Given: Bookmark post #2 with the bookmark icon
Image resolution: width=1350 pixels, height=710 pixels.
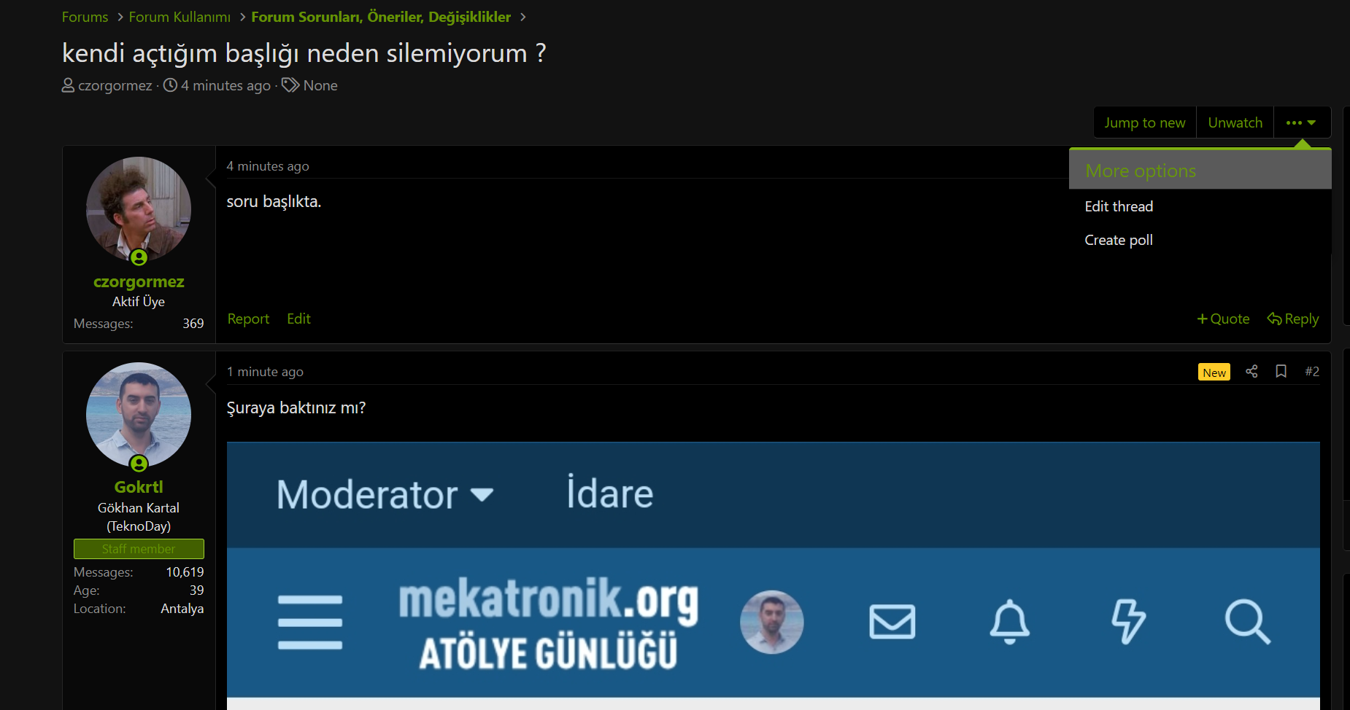Looking at the screenshot, I should (x=1281, y=372).
